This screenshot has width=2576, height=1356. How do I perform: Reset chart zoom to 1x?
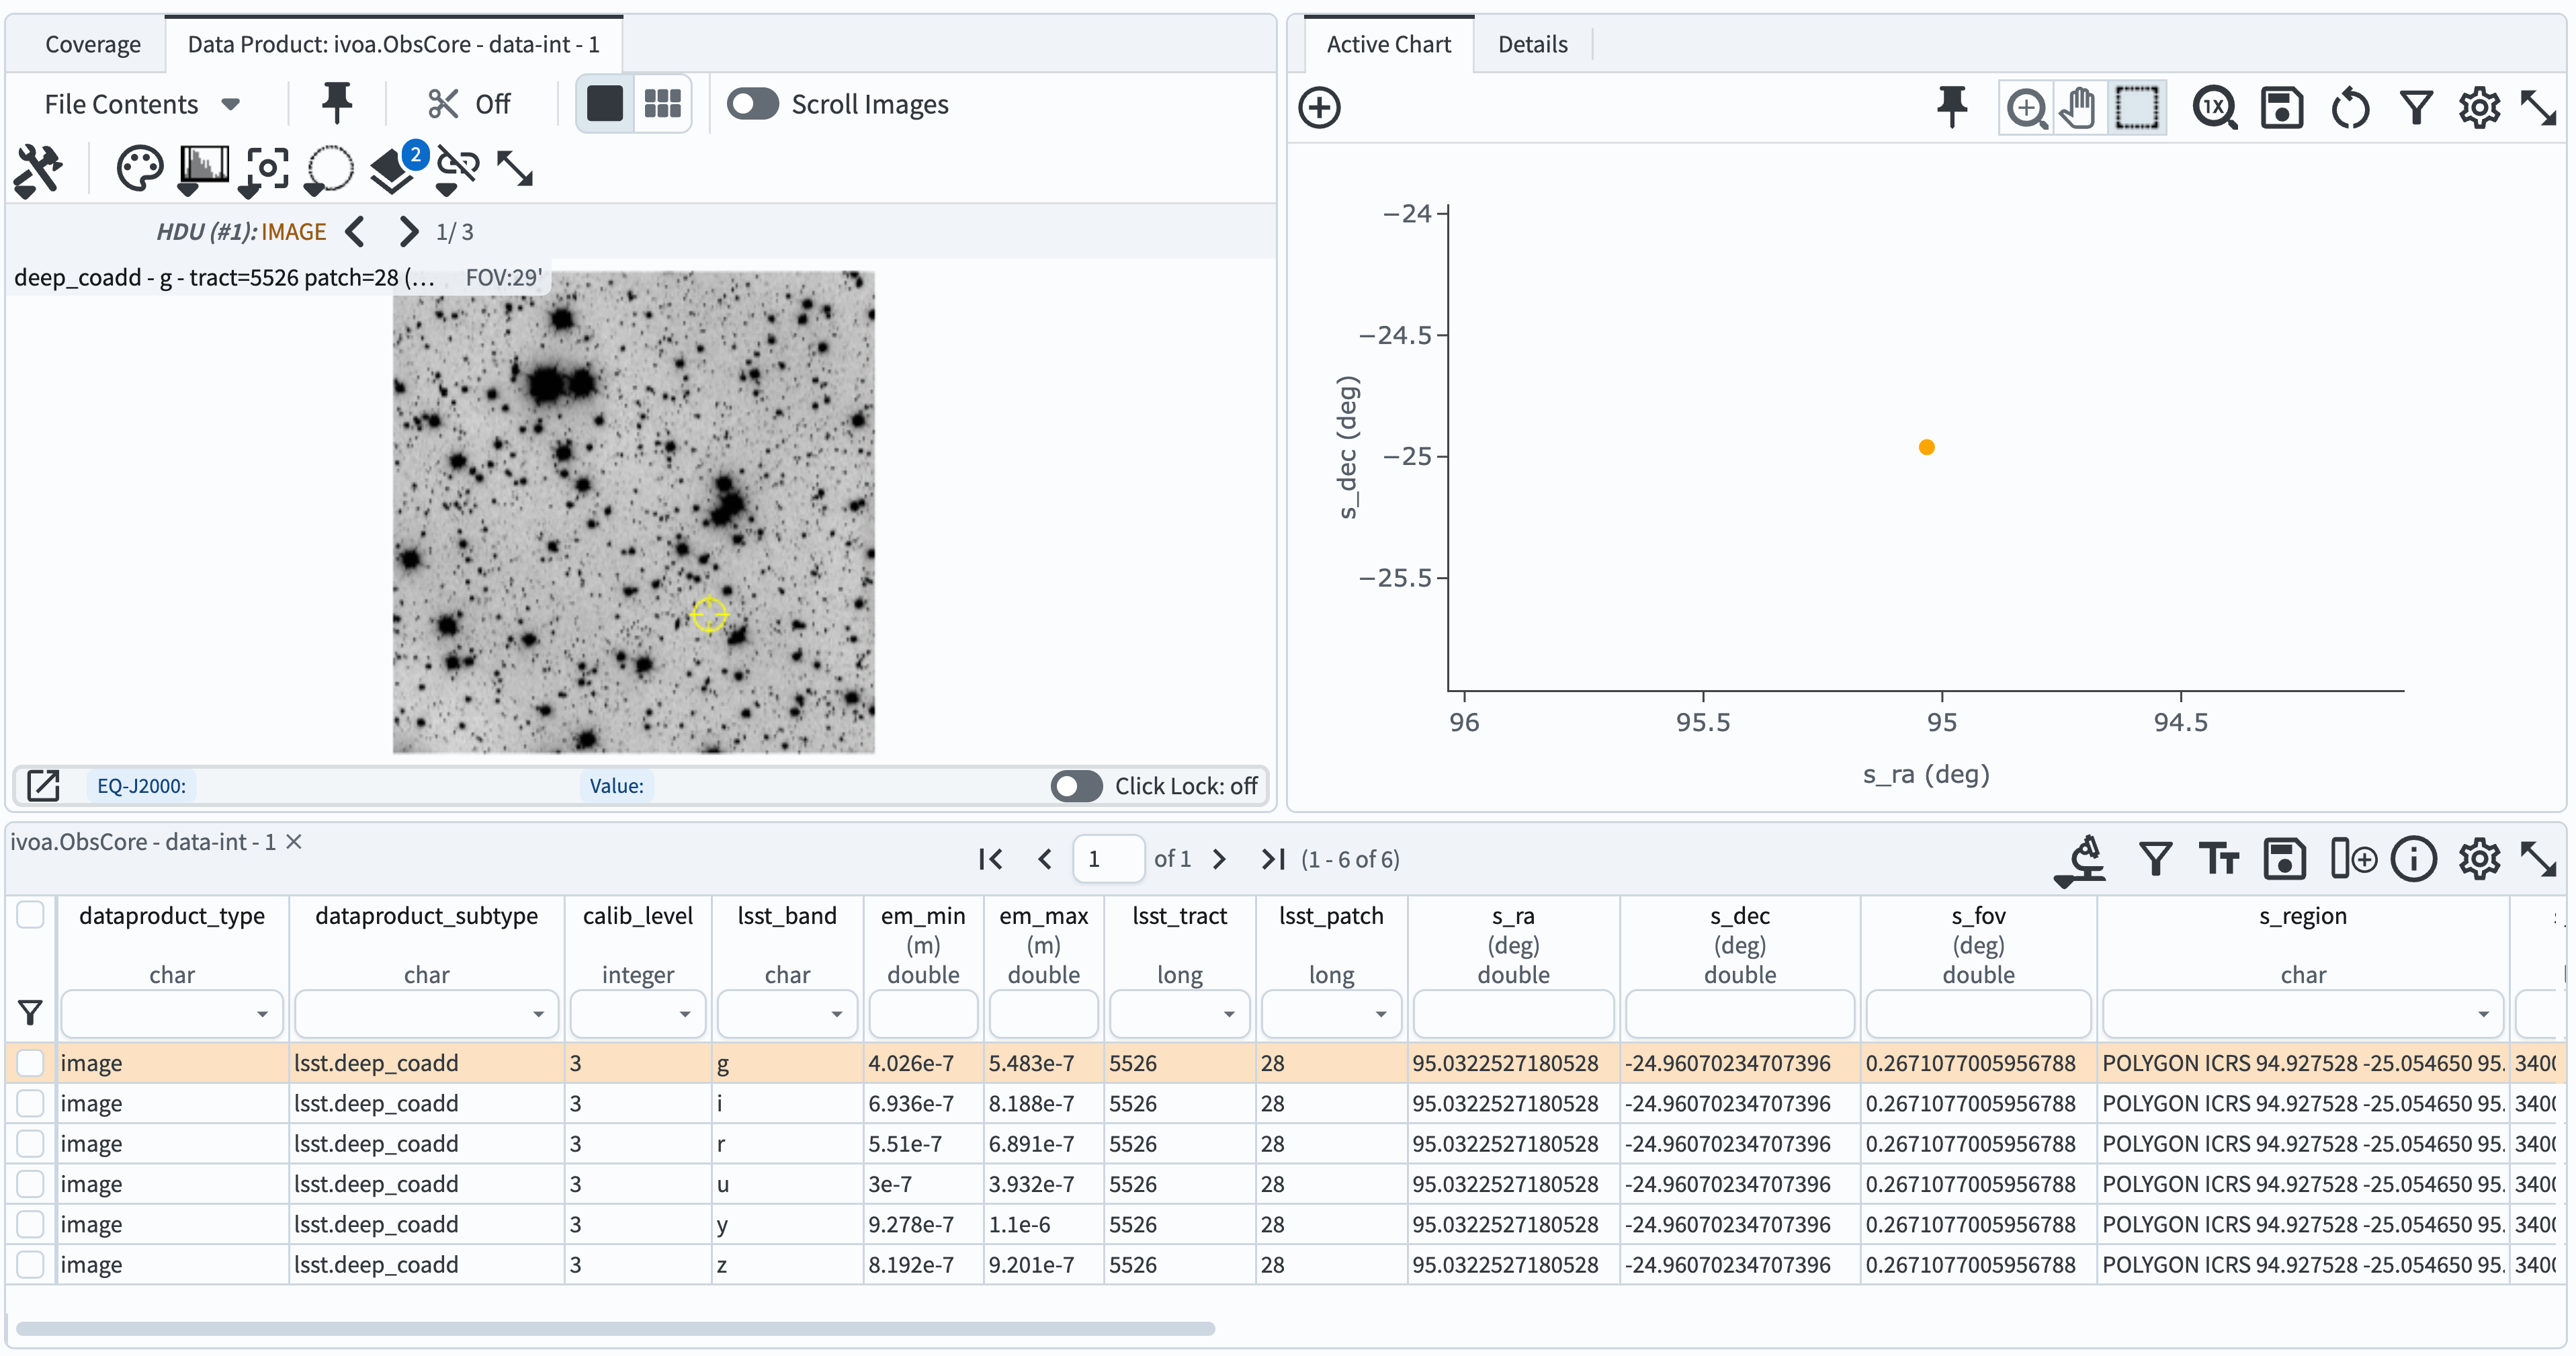(x=2214, y=107)
